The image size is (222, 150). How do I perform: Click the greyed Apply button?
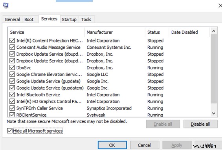pos(177,145)
